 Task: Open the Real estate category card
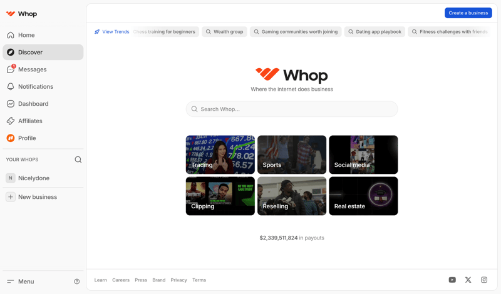point(363,196)
